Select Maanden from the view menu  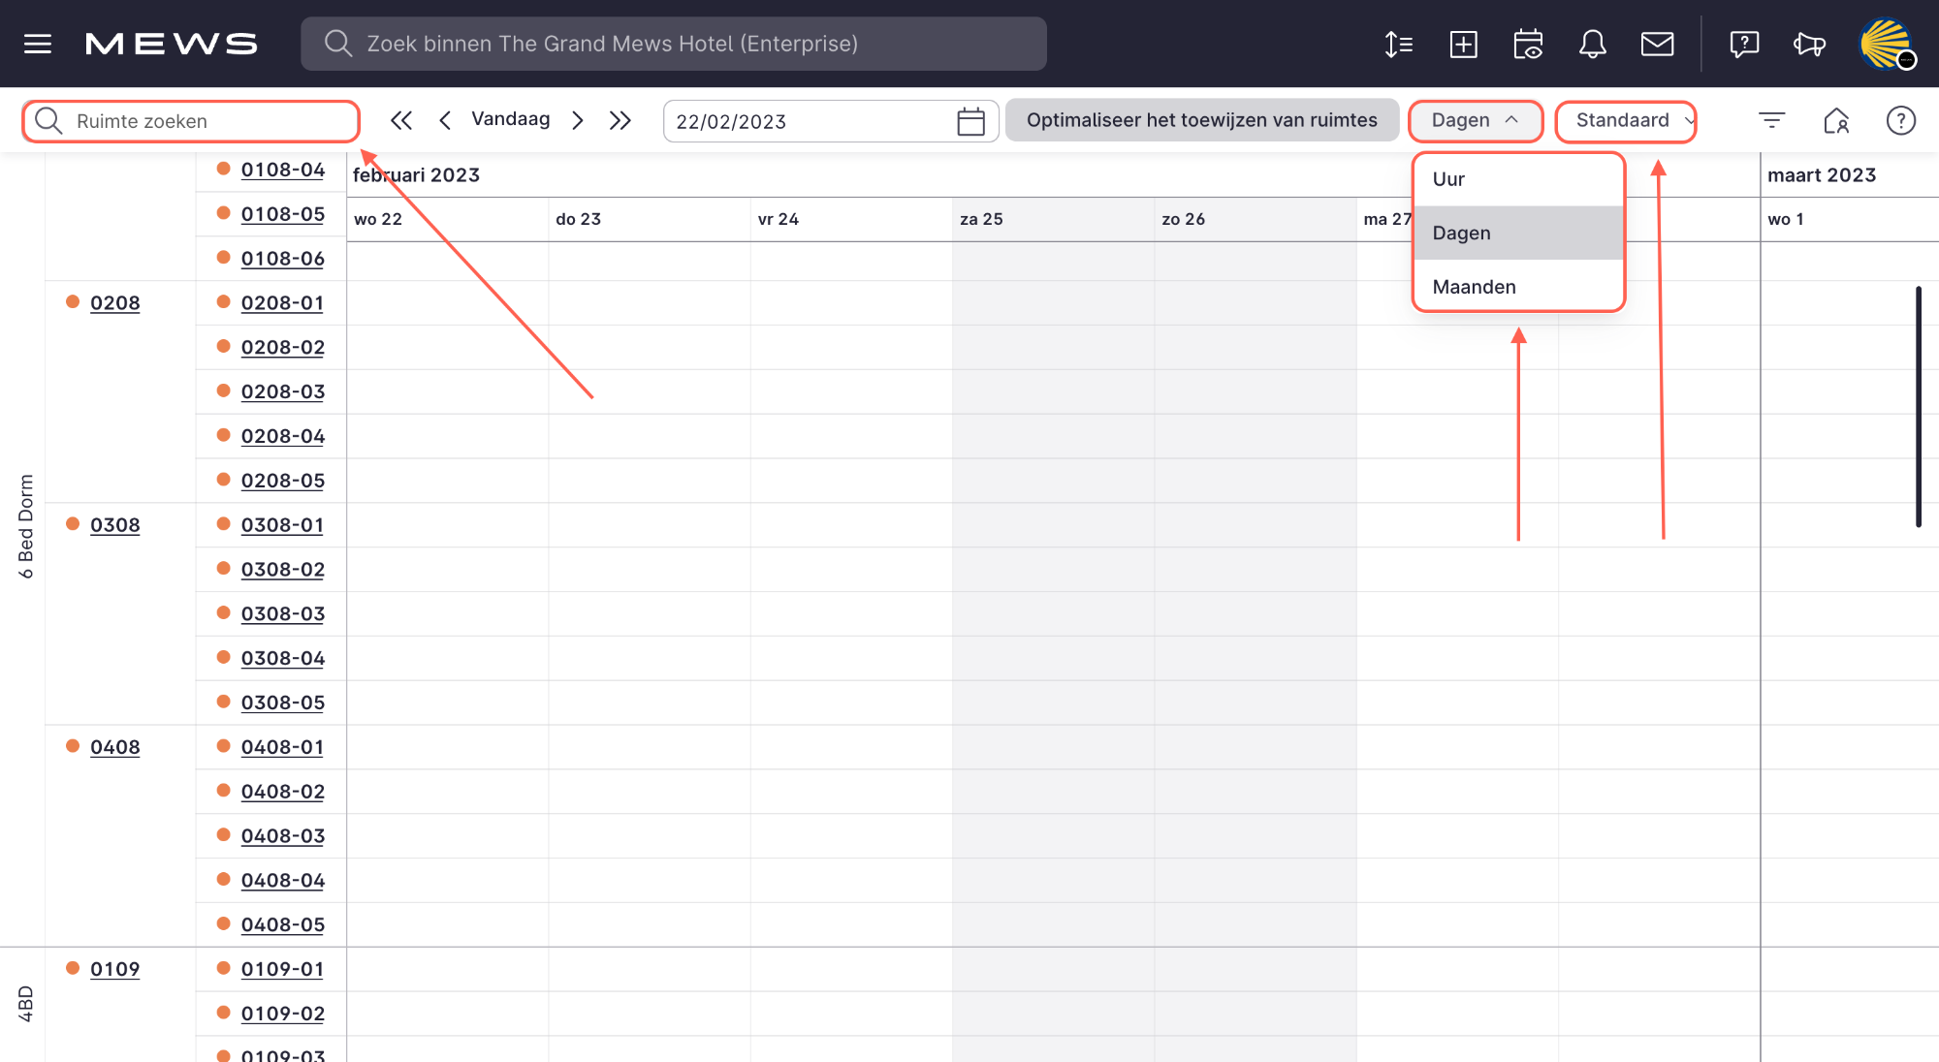click(x=1474, y=287)
